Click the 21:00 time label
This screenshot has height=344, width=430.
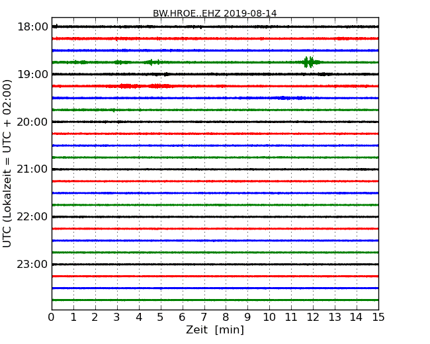[32, 169]
